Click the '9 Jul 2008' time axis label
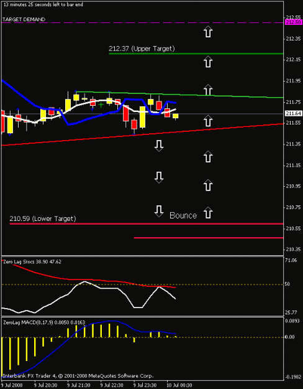 point(11,385)
